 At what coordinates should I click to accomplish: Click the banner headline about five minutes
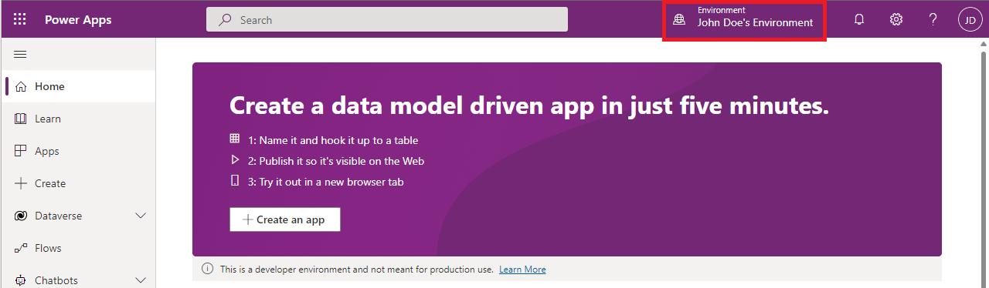529,105
